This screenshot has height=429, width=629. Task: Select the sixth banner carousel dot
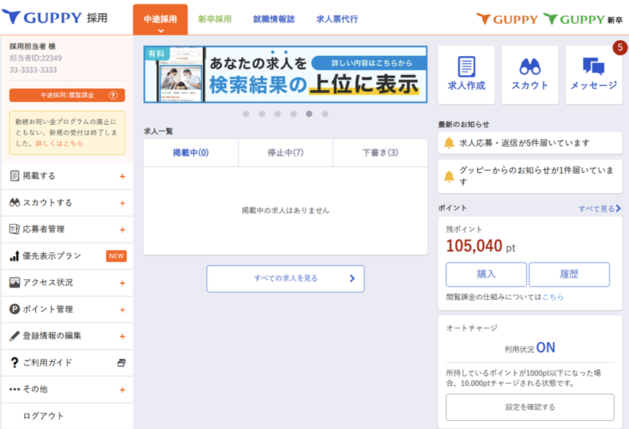[x=325, y=114]
